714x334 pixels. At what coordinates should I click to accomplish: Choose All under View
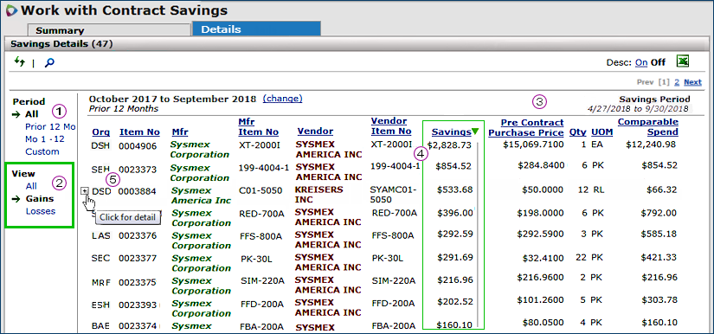coord(31,186)
